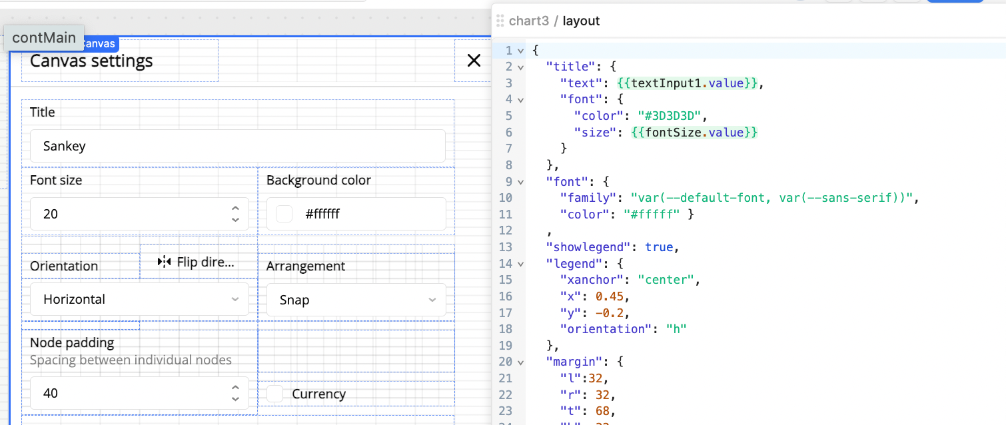Click the margin t value 68
This screenshot has width=1006, height=425.
(602, 411)
